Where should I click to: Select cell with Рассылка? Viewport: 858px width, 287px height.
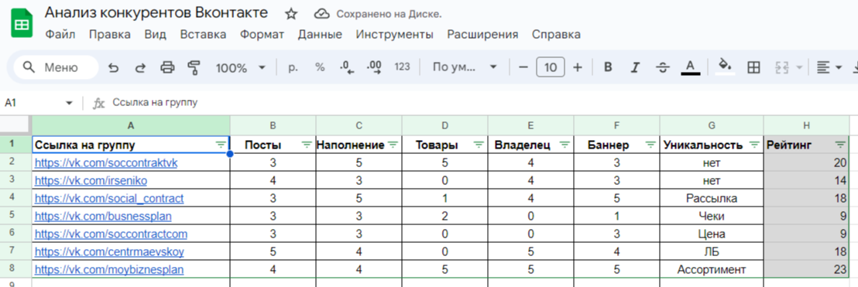[712, 199]
